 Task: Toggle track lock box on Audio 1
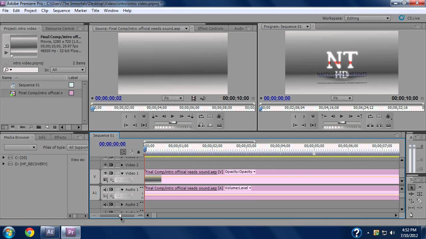[117, 190]
